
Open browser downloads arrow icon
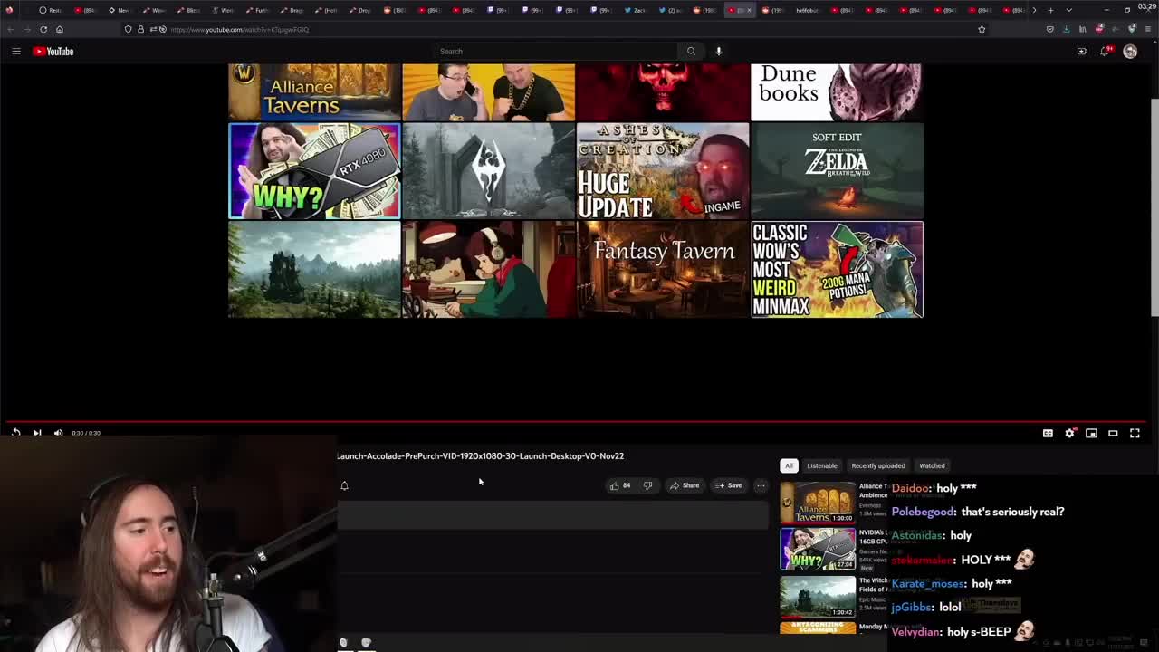[x=1066, y=29]
